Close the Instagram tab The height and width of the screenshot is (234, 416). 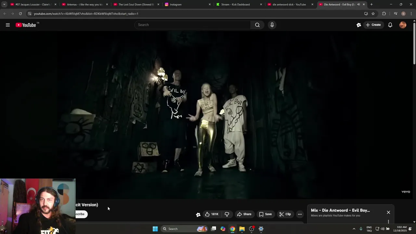coord(210,5)
